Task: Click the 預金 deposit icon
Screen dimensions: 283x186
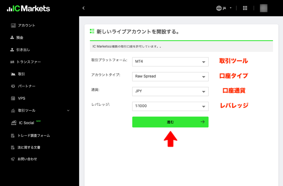Action: point(12,37)
